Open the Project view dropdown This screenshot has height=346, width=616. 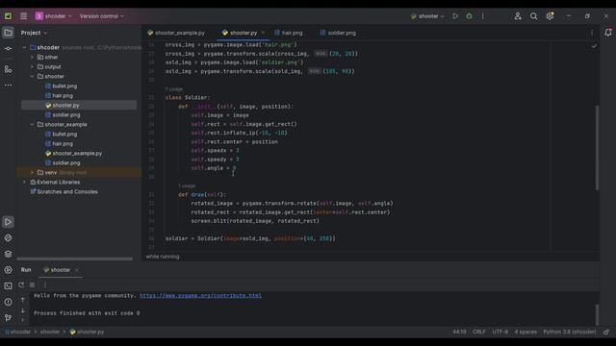[34, 33]
